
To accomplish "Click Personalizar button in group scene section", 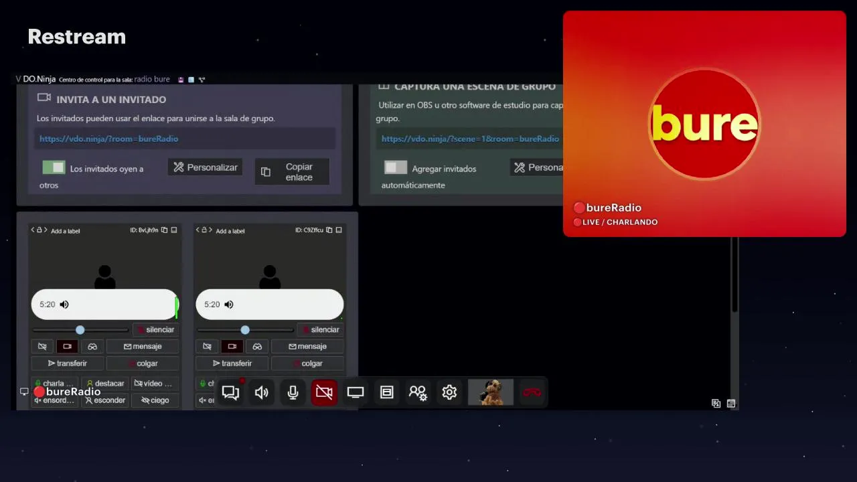I will click(x=536, y=167).
